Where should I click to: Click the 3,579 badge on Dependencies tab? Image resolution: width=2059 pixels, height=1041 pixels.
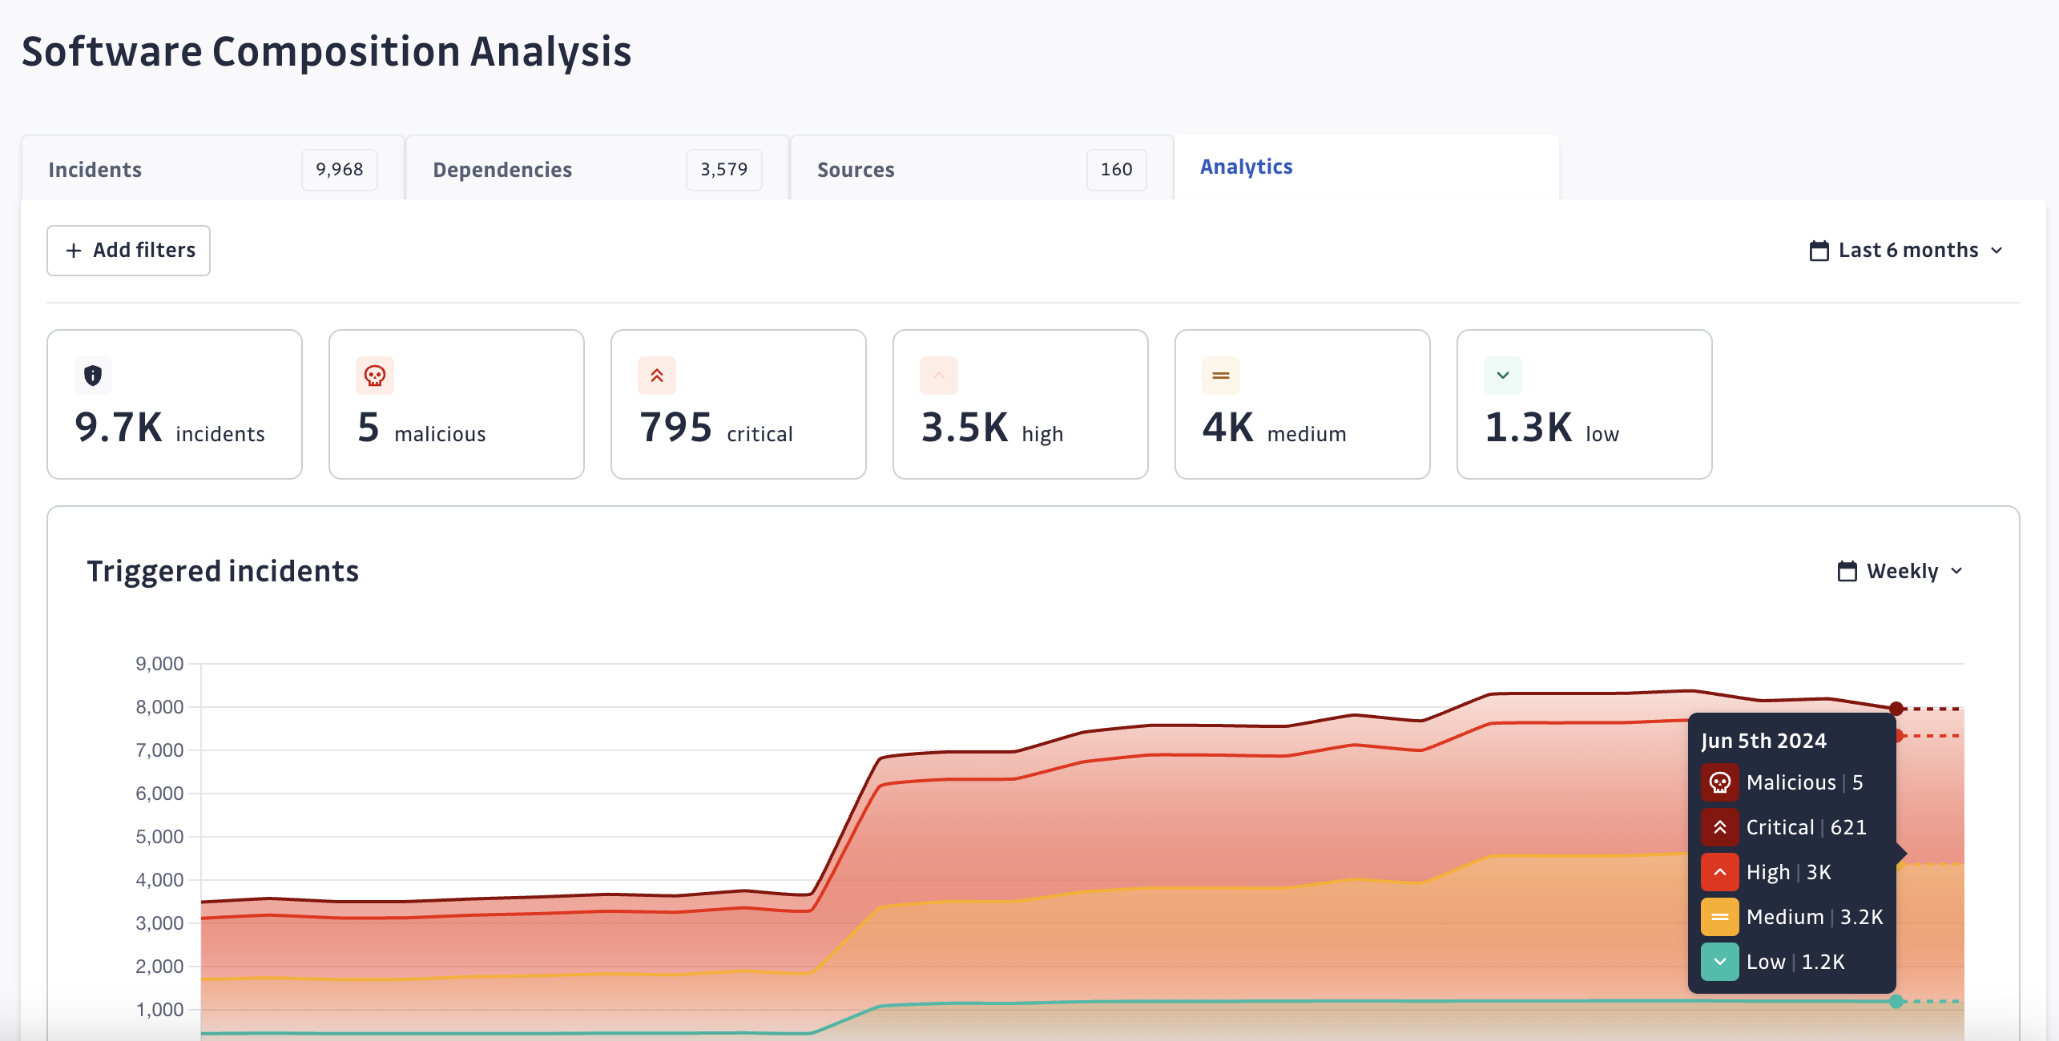(724, 170)
